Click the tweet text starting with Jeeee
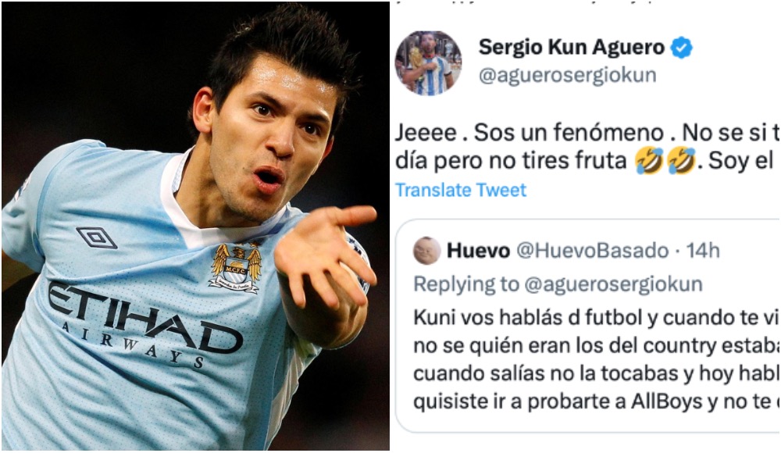 tap(587, 147)
